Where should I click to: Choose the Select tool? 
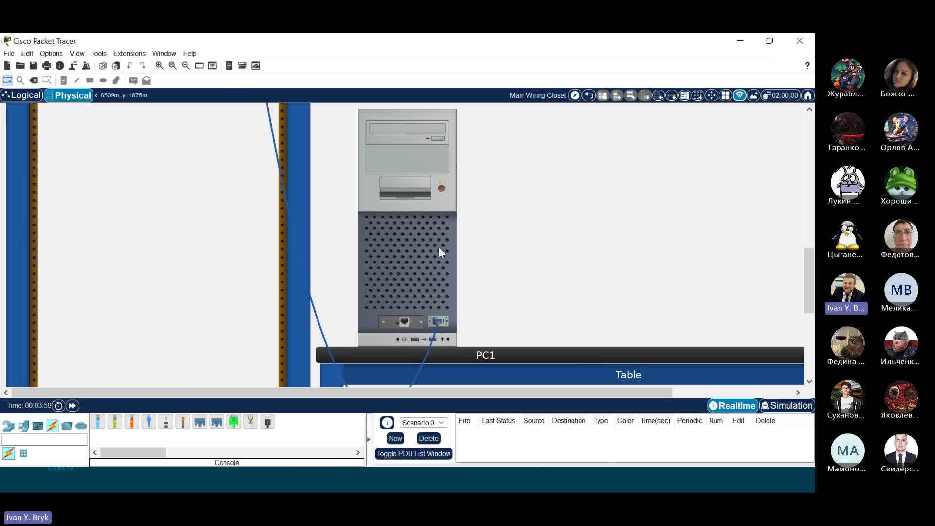[x=7, y=80]
